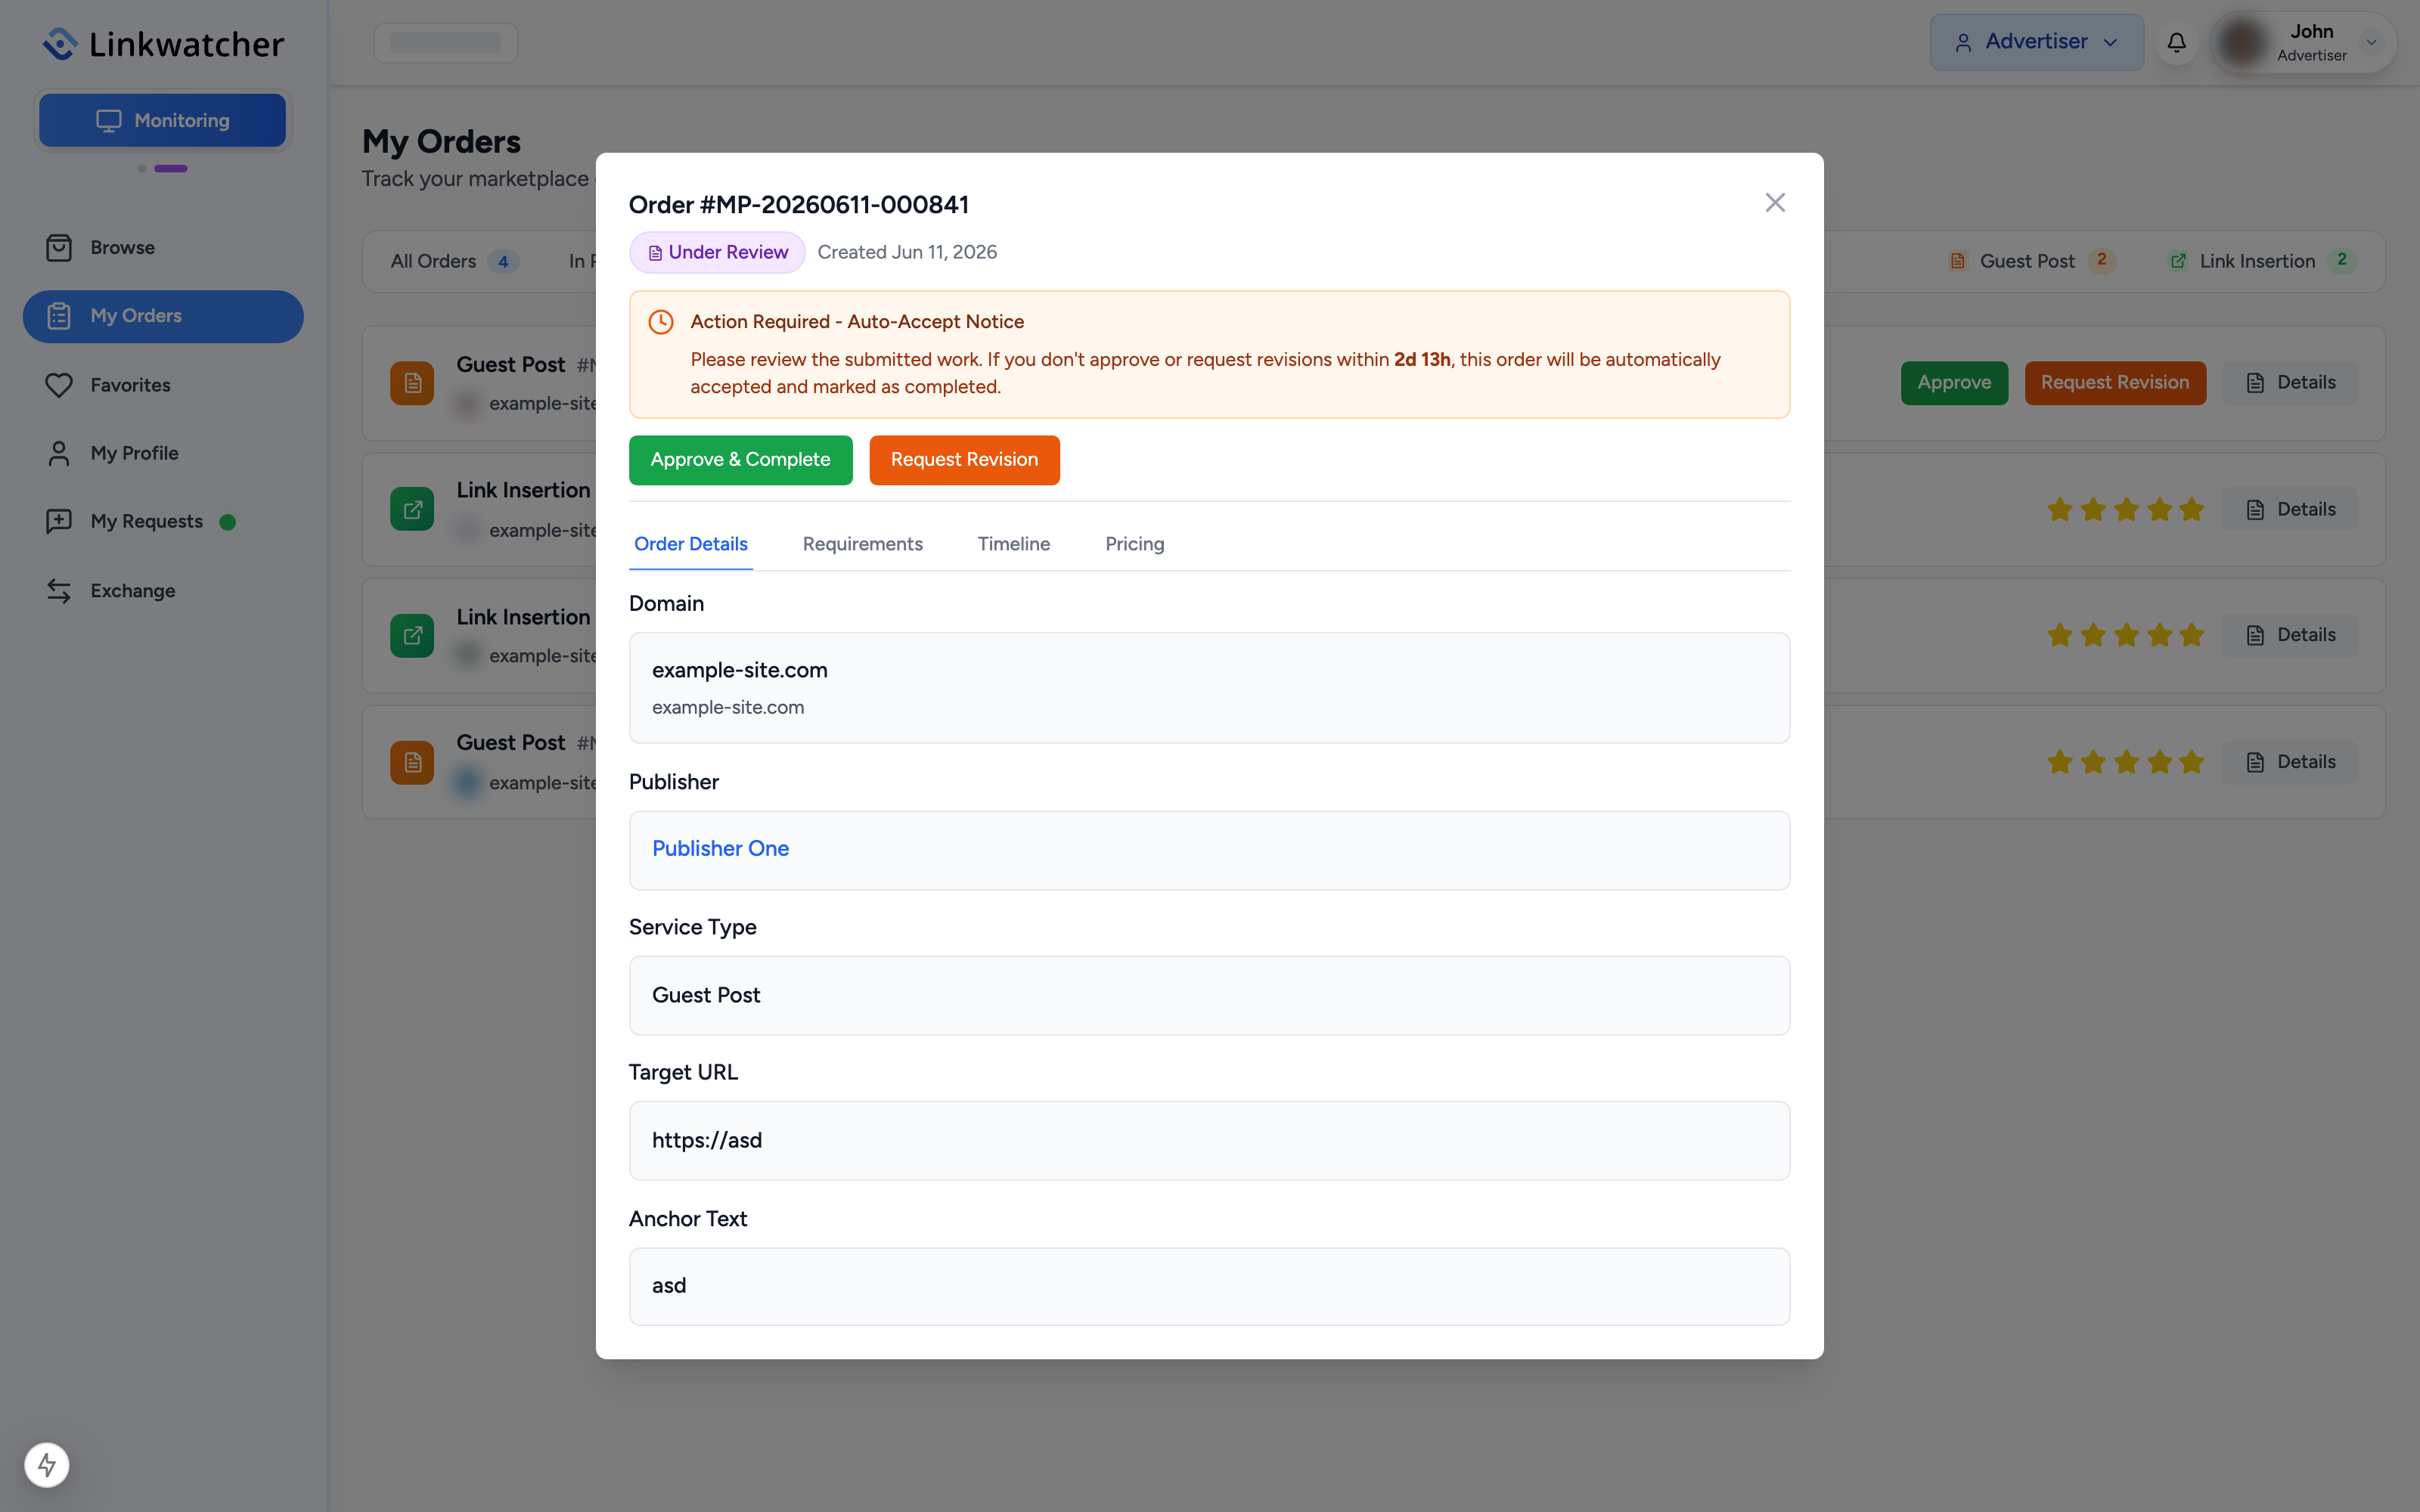
Task: Open Details for the first Guest Post order
Action: click(x=2290, y=383)
